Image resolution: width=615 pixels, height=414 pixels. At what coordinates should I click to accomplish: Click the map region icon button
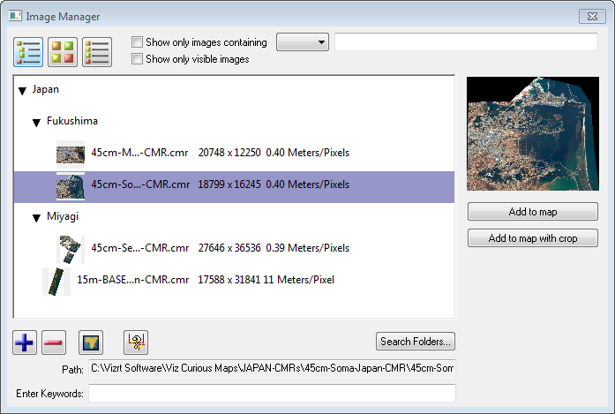click(92, 342)
